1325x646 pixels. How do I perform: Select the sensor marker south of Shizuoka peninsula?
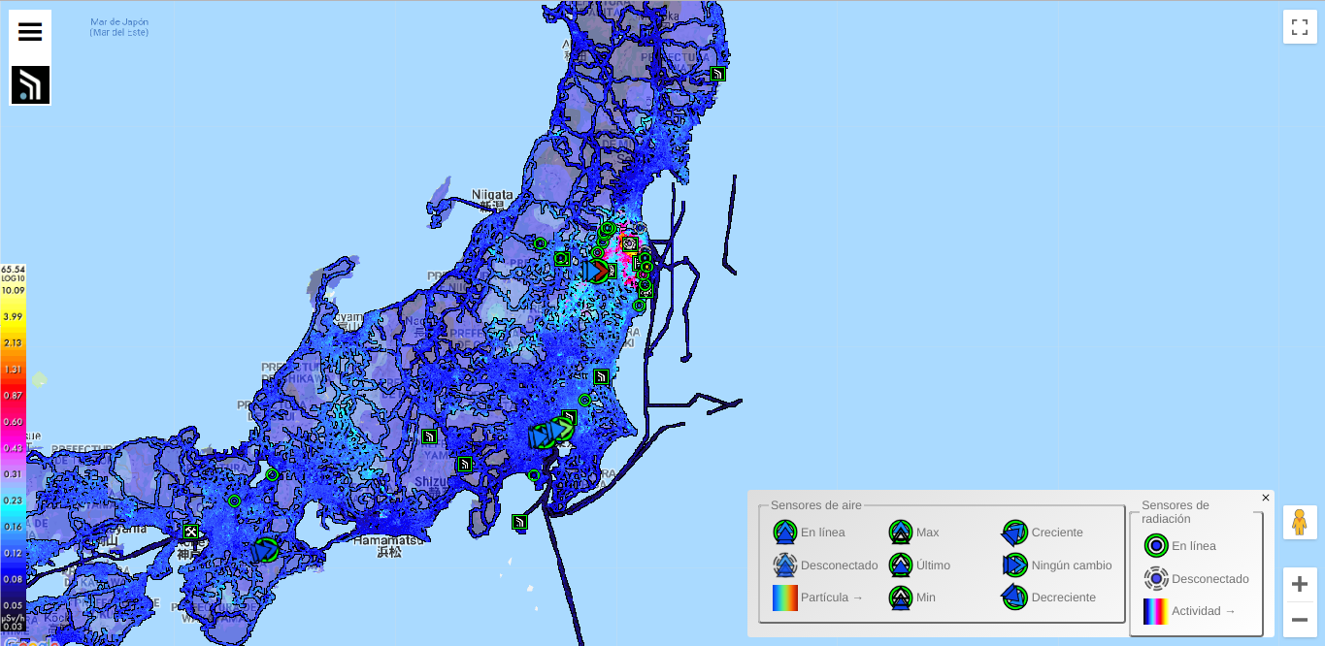pyautogui.click(x=519, y=522)
